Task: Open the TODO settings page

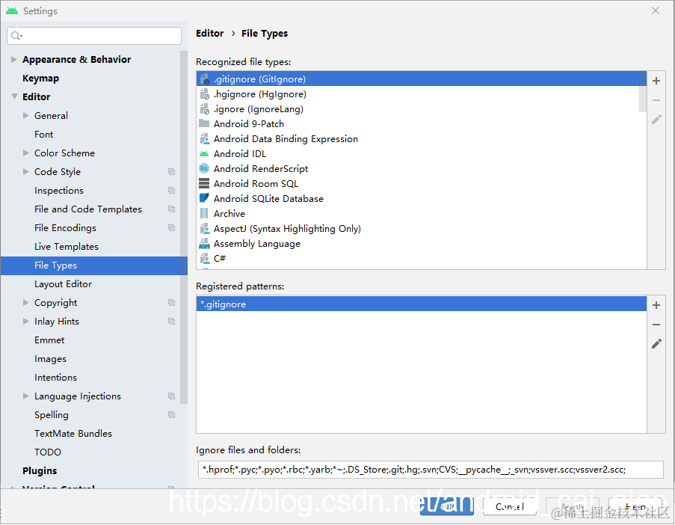Action: 47,452
